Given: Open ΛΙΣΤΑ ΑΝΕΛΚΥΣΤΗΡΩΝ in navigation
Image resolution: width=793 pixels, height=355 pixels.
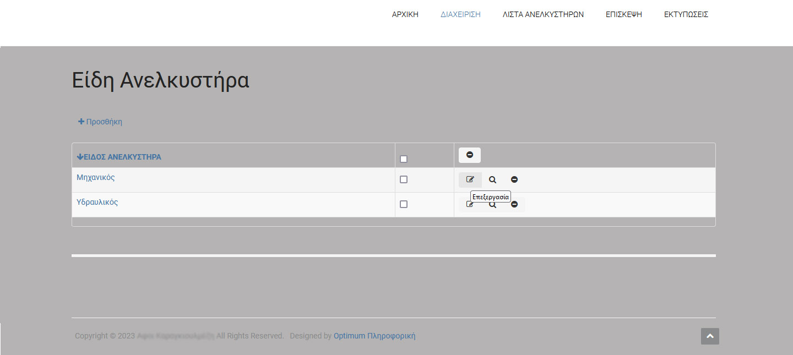Looking at the screenshot, I should click(x=543, y=15).
